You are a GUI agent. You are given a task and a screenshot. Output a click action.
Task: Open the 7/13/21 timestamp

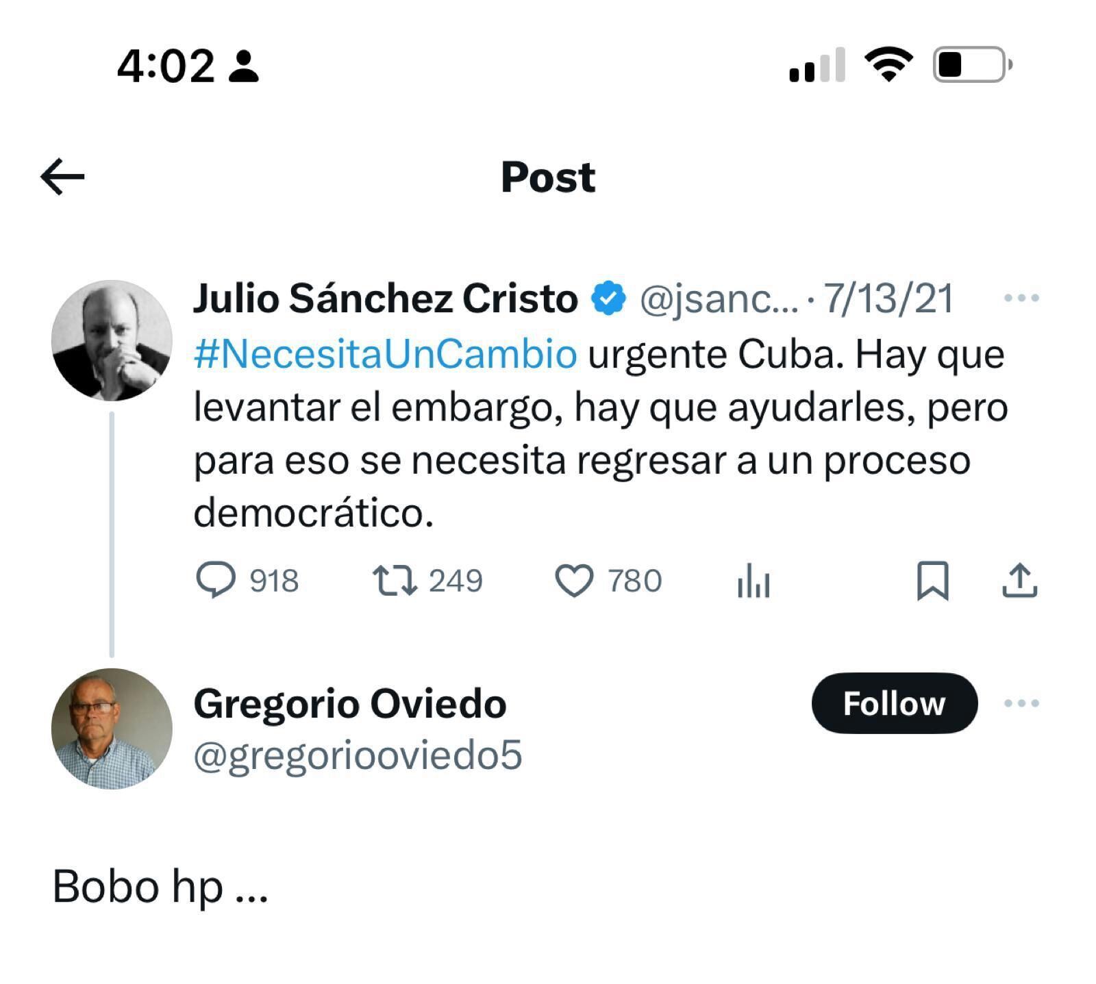point(886,297)
